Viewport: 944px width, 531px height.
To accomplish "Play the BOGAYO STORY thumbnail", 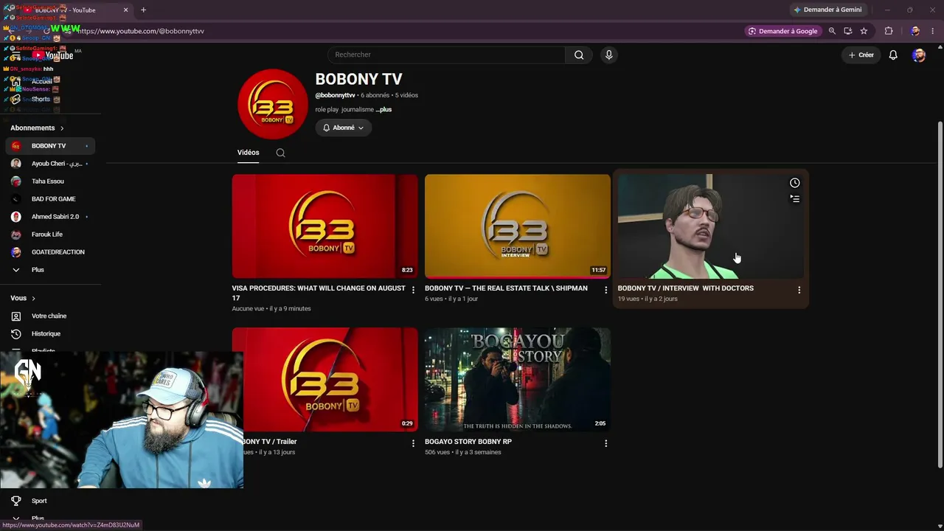I will tap(518, 379).
